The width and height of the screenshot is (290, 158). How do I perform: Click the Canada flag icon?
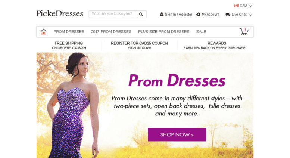pyautogui.click(x=236, y=6)
